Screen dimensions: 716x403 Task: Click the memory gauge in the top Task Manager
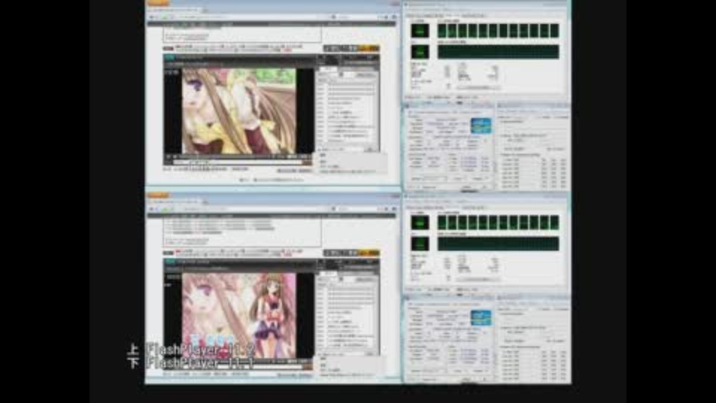tap(420, 51)
